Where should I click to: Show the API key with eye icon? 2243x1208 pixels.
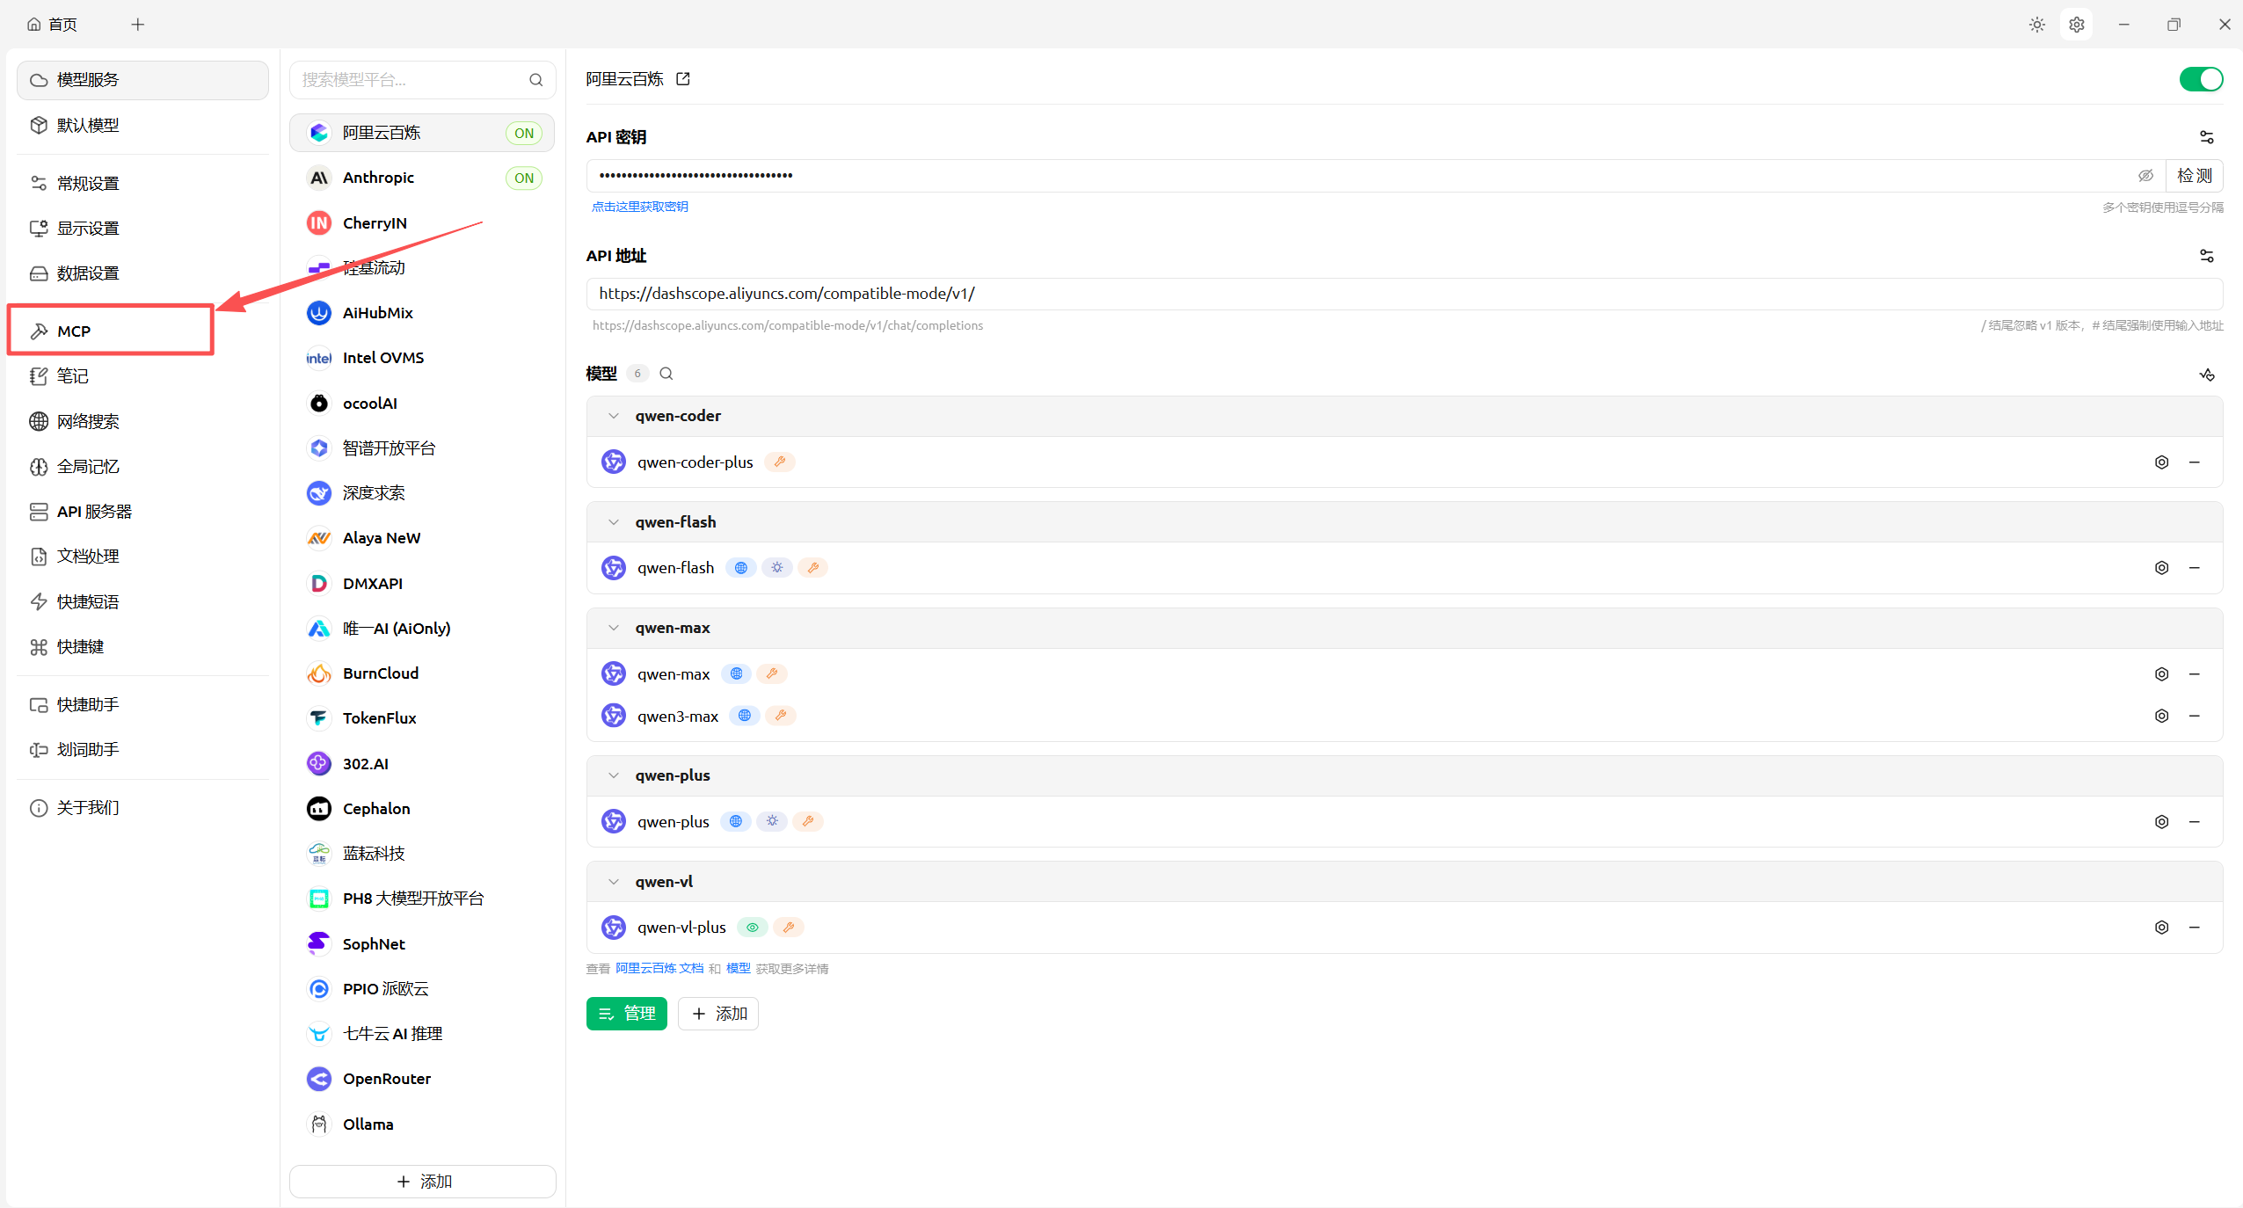point(2145,176)
